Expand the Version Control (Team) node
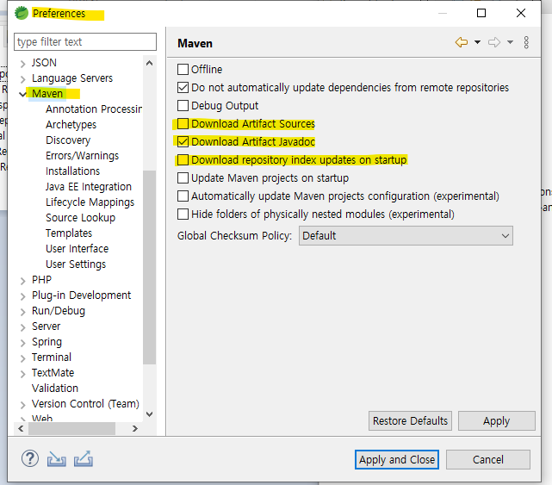The height and width of the screenshot is (485, 552). [x=23, y=405]
